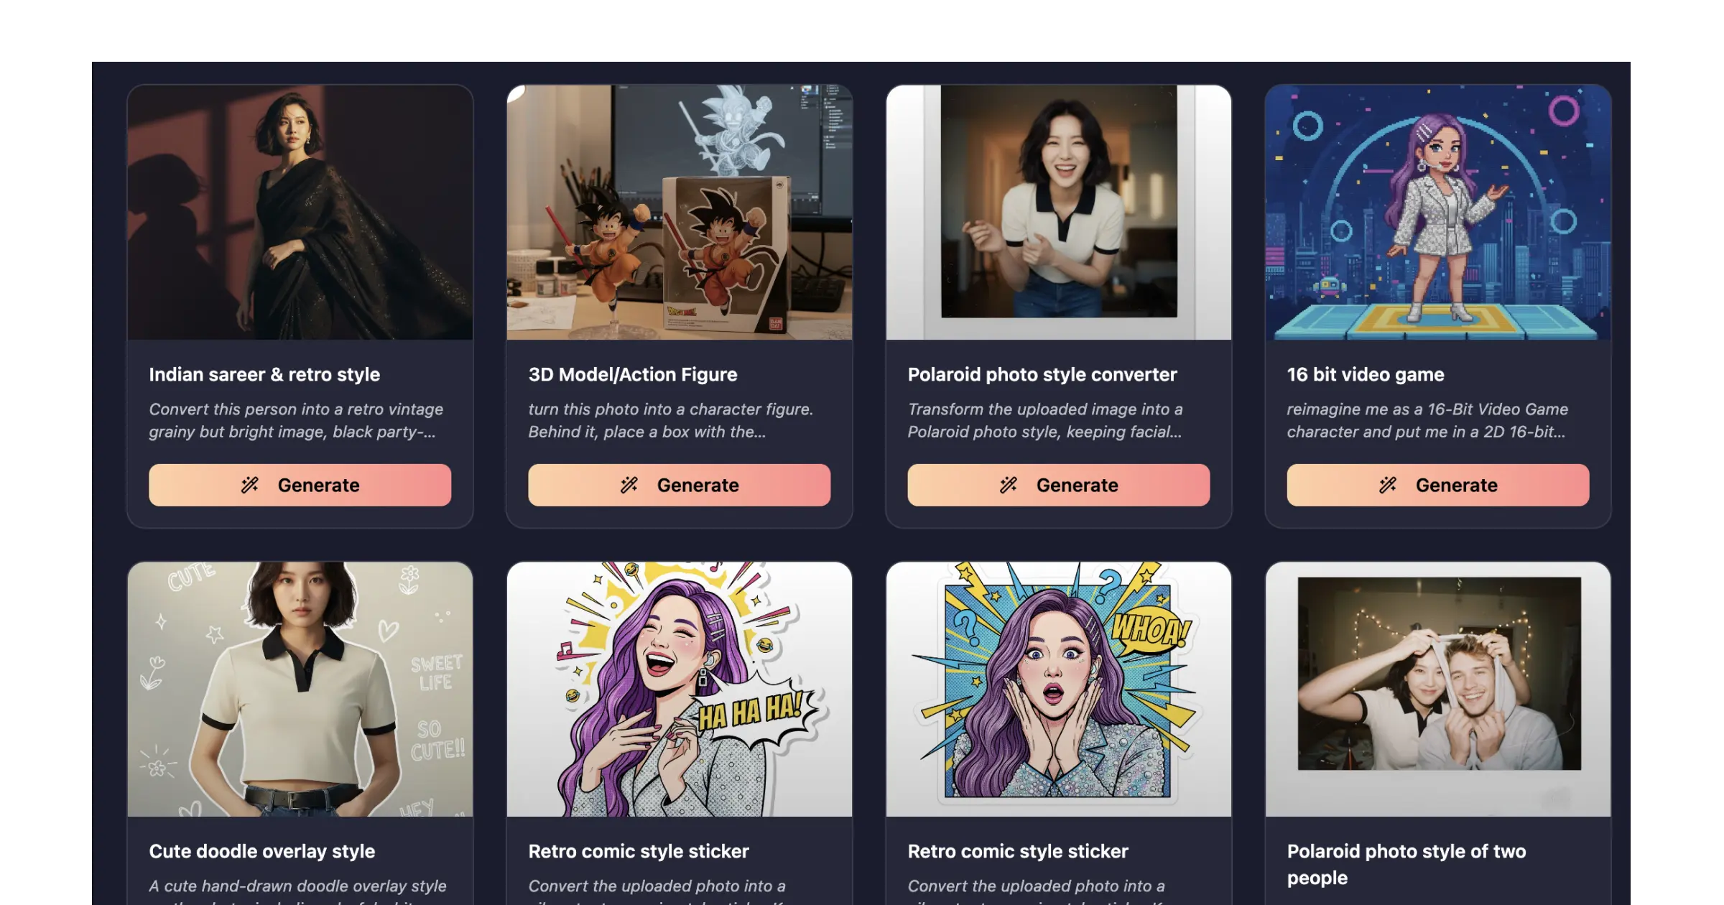Open the laughing woman Polaroid preview image
Screen dimensions: 1724x905
[x=1059, y=213]
